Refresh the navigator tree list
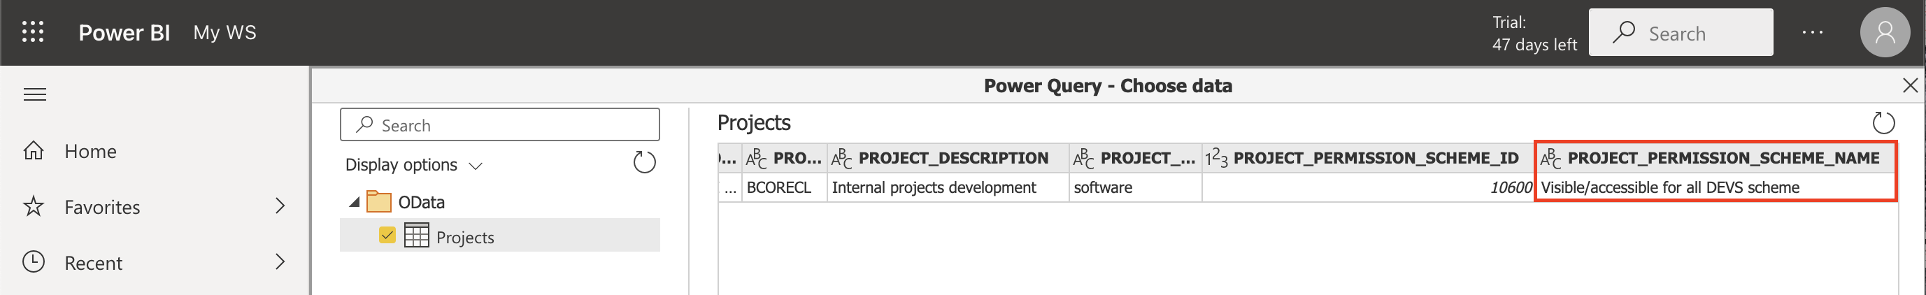1926x295 pixels. coord(643,162)
